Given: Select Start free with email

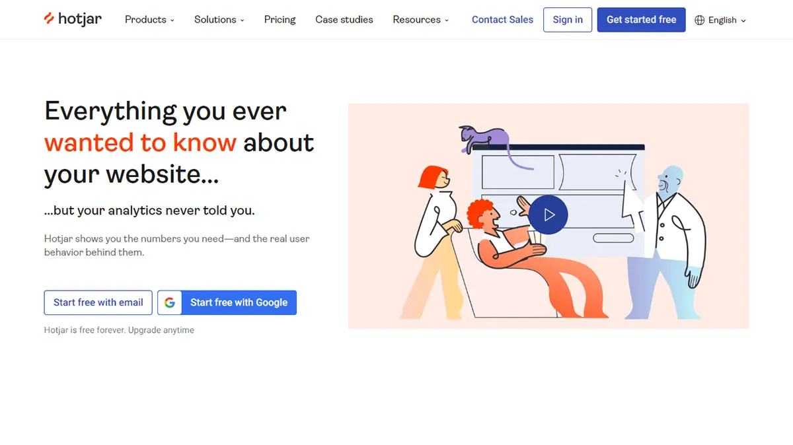Looking at the screenshot, I should (x=98, y=302).
